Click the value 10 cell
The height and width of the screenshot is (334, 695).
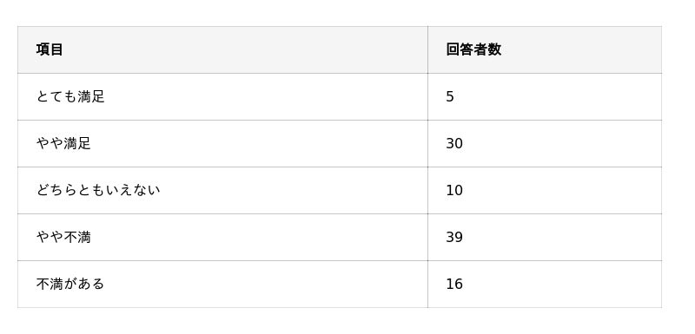(x=545, y=190)
